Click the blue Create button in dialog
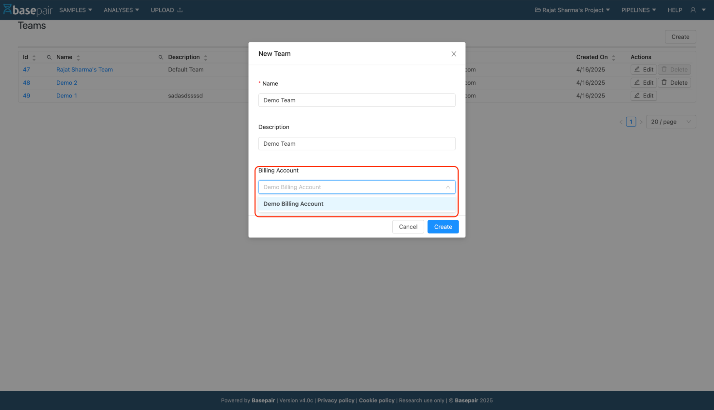 point(443,227)
